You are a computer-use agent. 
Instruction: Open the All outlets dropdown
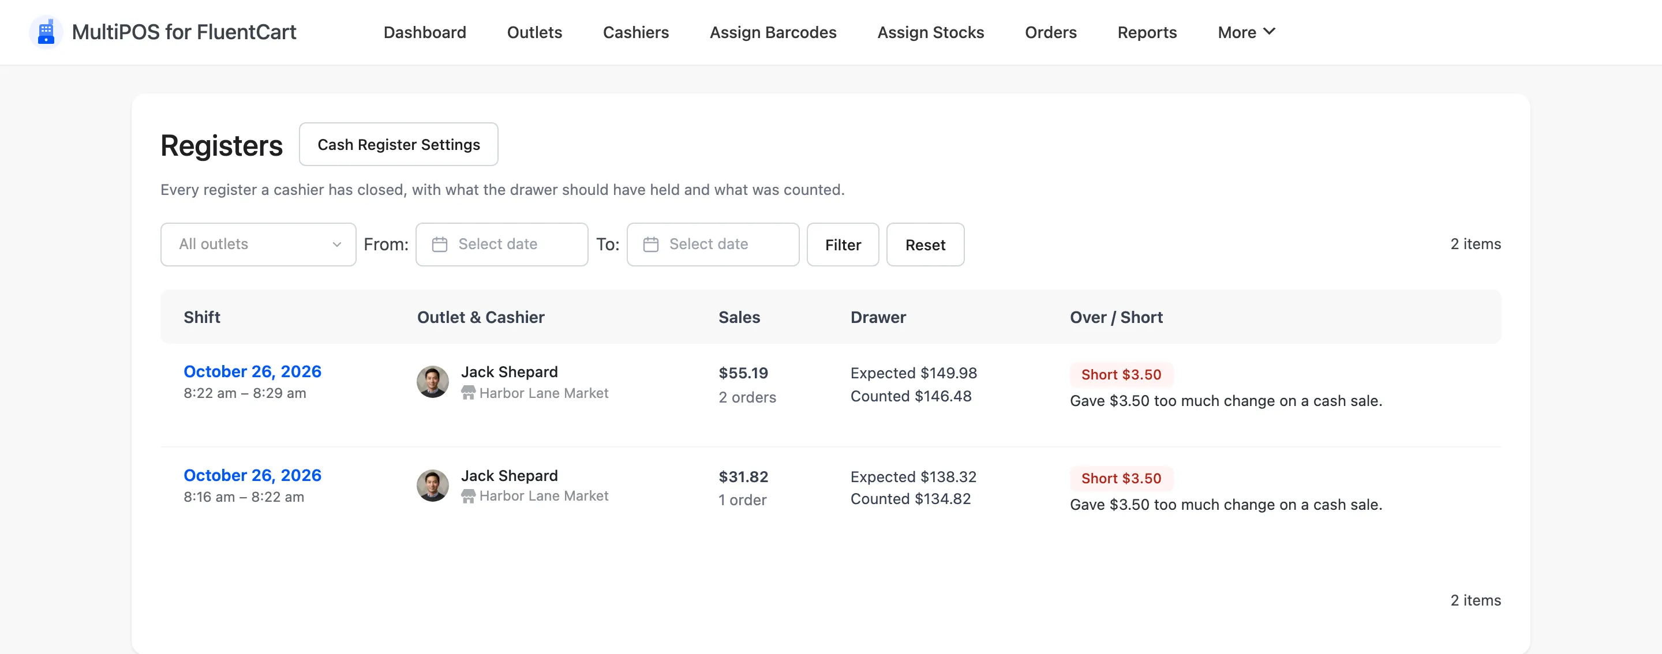click(258, 245)
